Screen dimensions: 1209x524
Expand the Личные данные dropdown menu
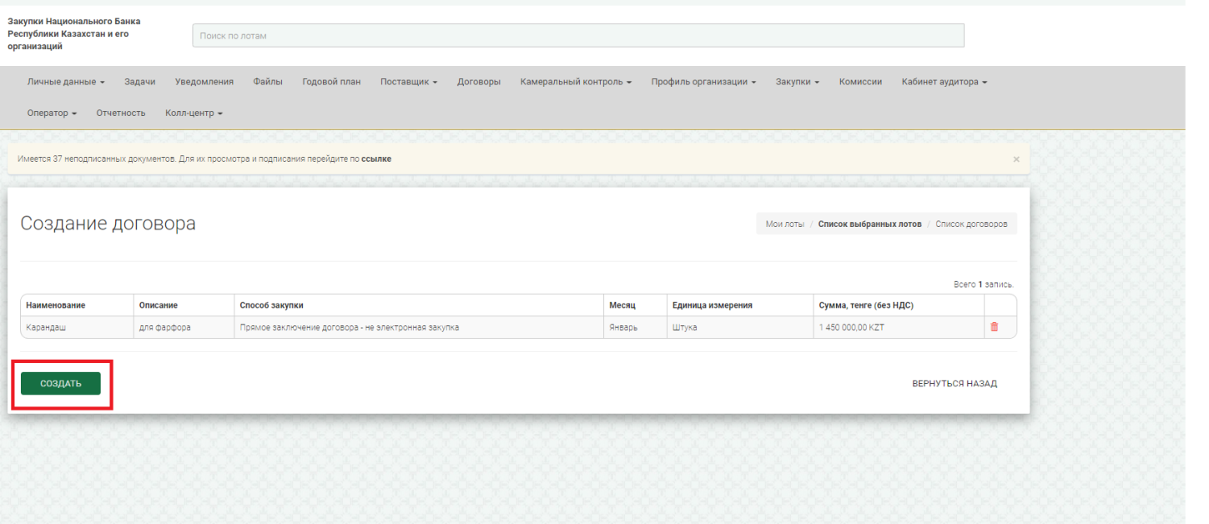(66, 82)
